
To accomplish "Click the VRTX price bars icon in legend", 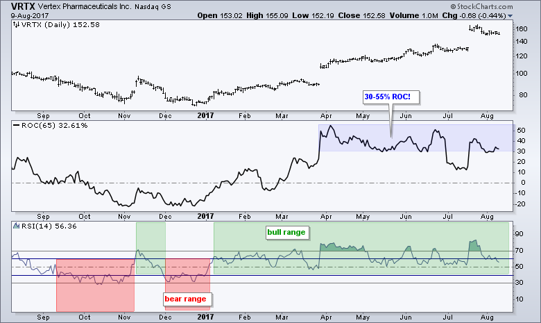I will pyautogui.click(x=16, y=24).
